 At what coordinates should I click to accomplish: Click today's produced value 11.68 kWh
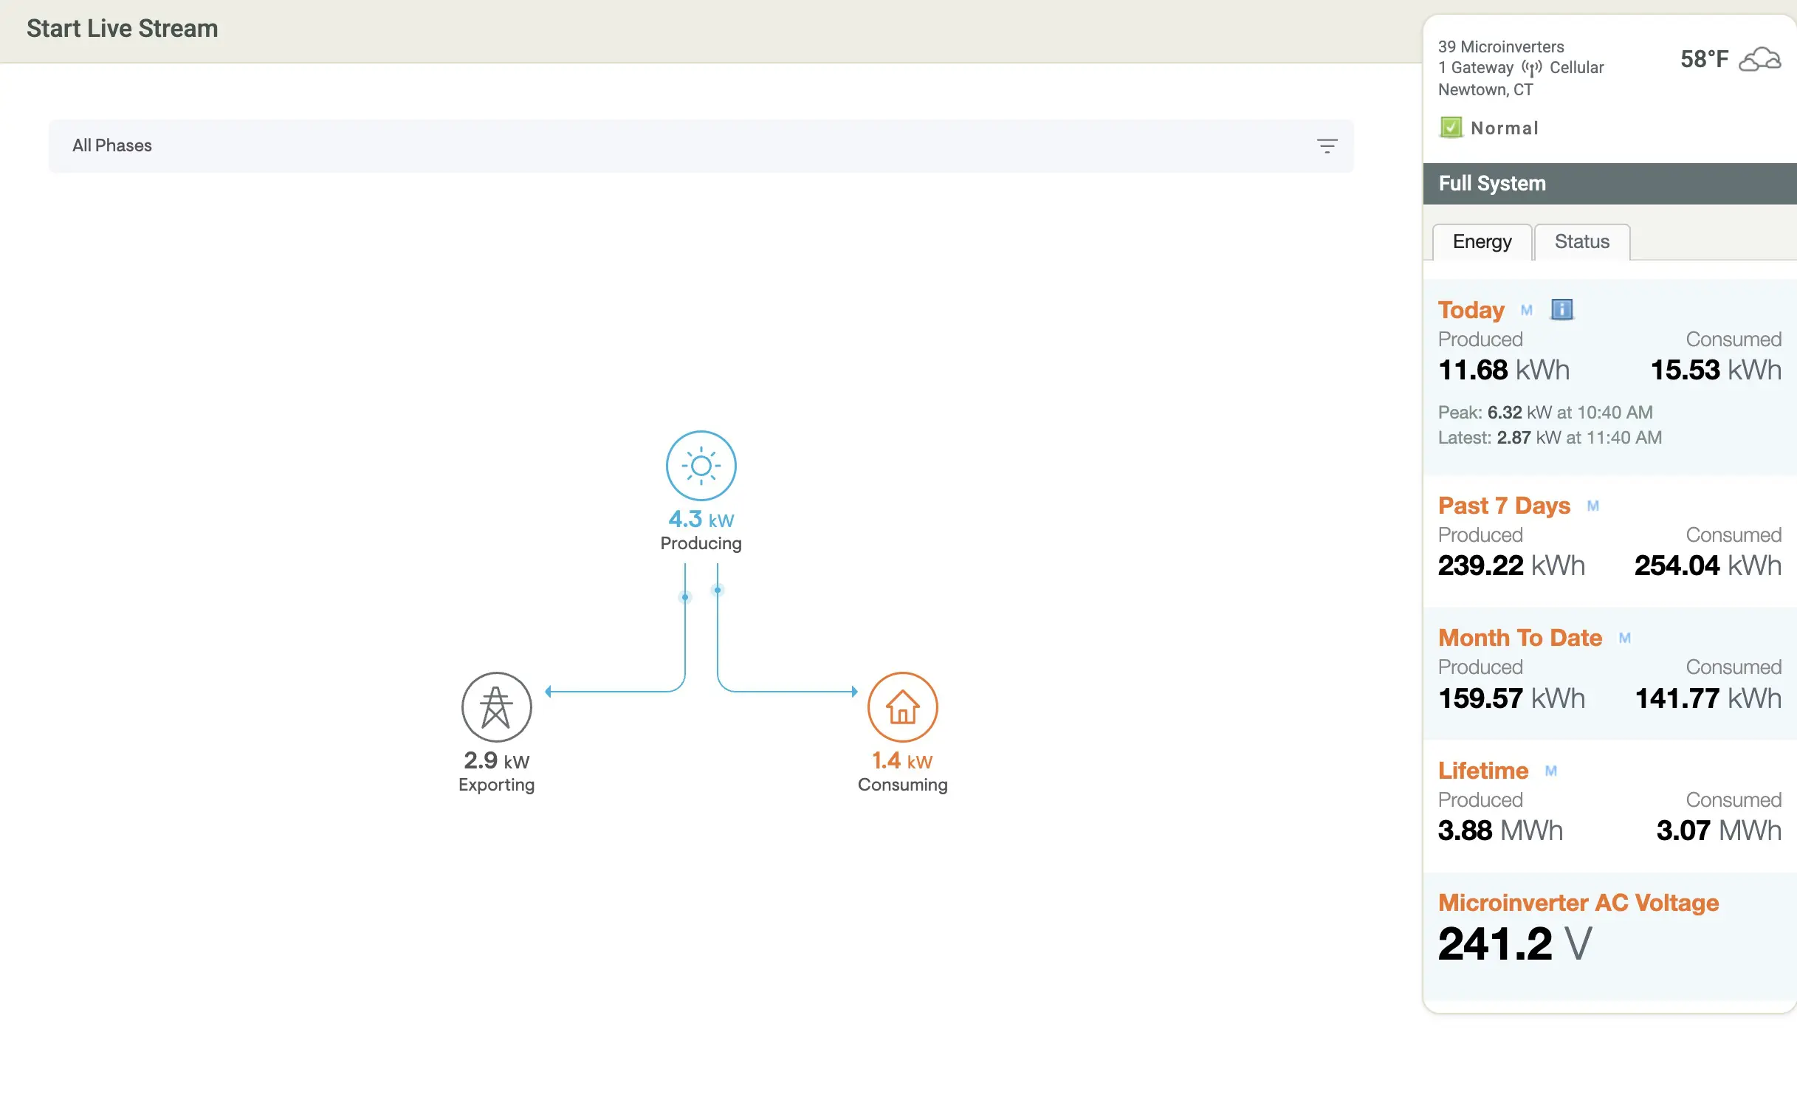pos(1503,370)
